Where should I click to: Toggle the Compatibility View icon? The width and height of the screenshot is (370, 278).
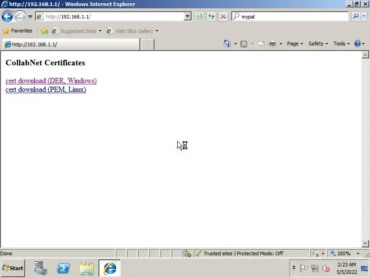click(199, 17)
